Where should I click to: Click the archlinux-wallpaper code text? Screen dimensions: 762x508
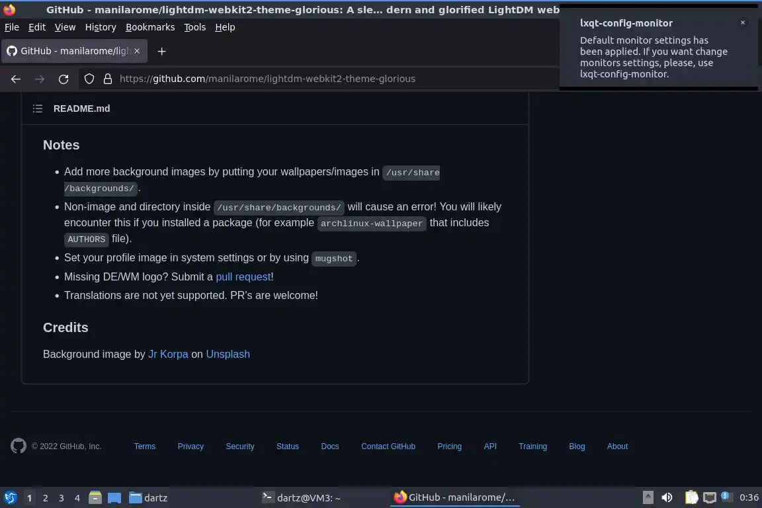click(372, 224)
